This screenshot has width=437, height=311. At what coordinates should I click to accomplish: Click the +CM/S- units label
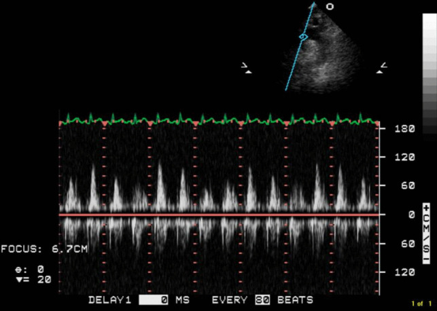click(427, 234)
